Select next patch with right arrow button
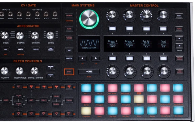This screenshot has width=195, height=122. click(96, 58)
